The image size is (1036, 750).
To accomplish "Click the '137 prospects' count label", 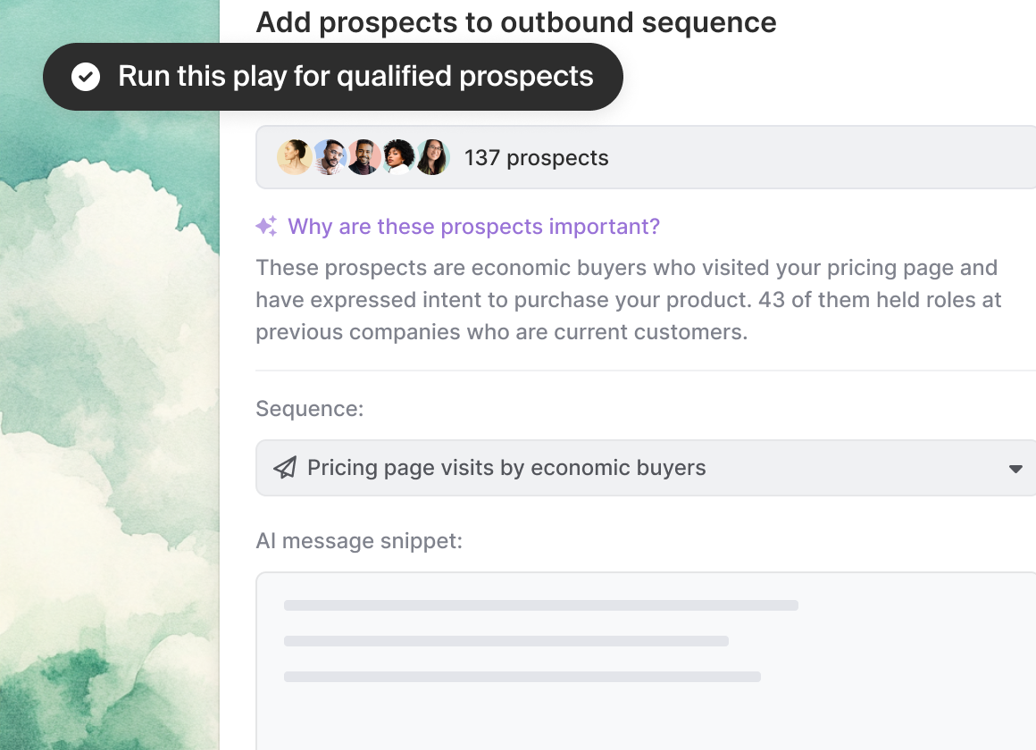I will [x=536, y=158].
